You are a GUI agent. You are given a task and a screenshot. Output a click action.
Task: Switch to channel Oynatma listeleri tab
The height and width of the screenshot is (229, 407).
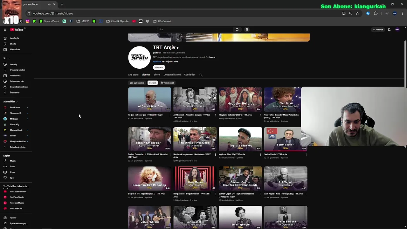tap(172, 75)
